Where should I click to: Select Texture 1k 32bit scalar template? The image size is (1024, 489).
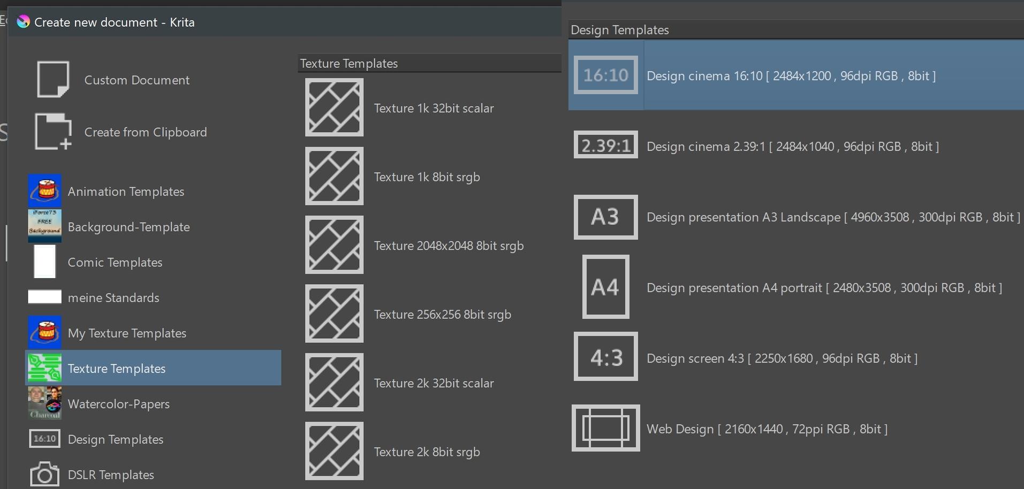[433, 108]
